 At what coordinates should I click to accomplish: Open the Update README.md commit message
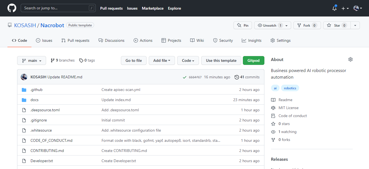point(65,77)
